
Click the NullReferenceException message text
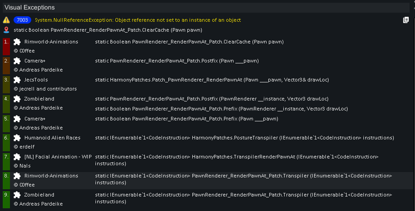tap(138, 20)
